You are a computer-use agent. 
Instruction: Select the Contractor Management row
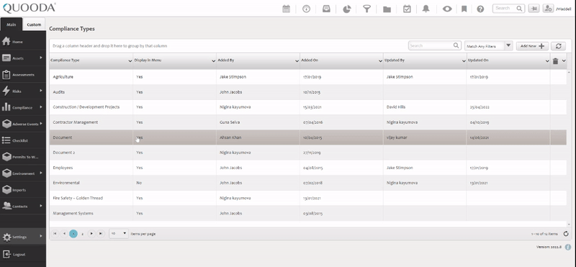tap(308, 122)
